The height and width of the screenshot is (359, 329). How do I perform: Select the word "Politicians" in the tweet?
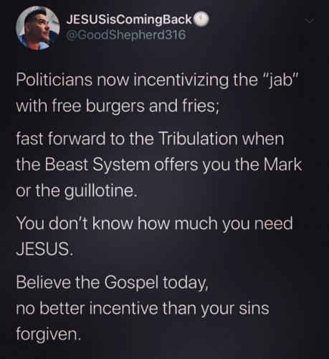54,80
